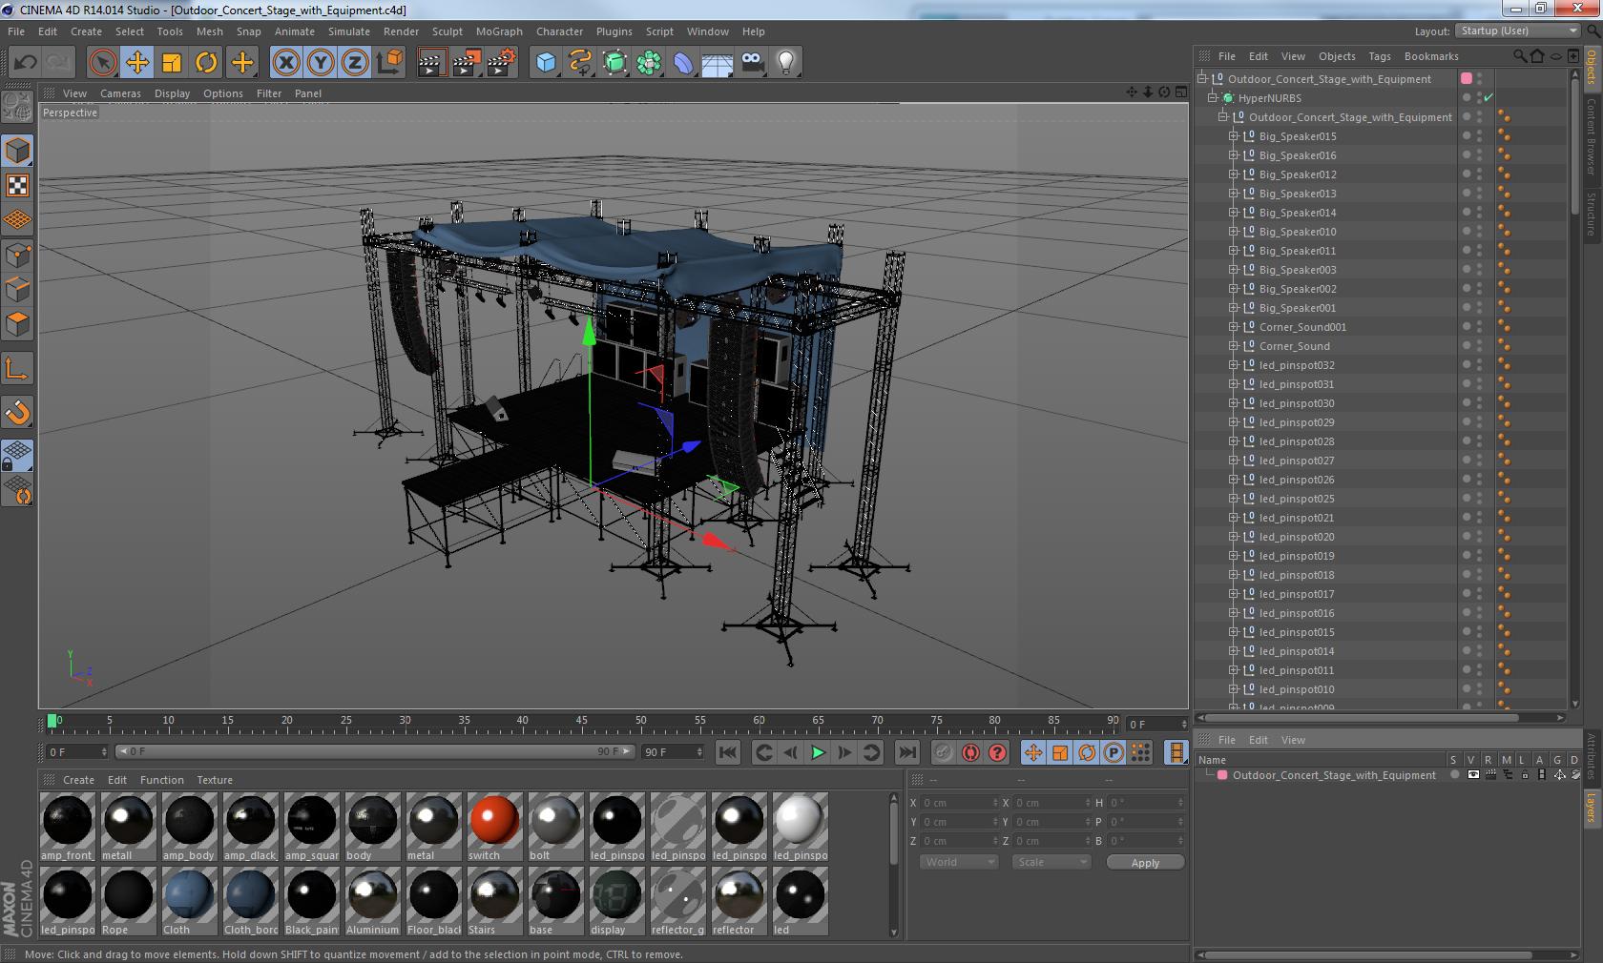The width and height of the screenshot is (1603, 963).
Task: Expand the led_pinspot025 object
Action: 1234,499
